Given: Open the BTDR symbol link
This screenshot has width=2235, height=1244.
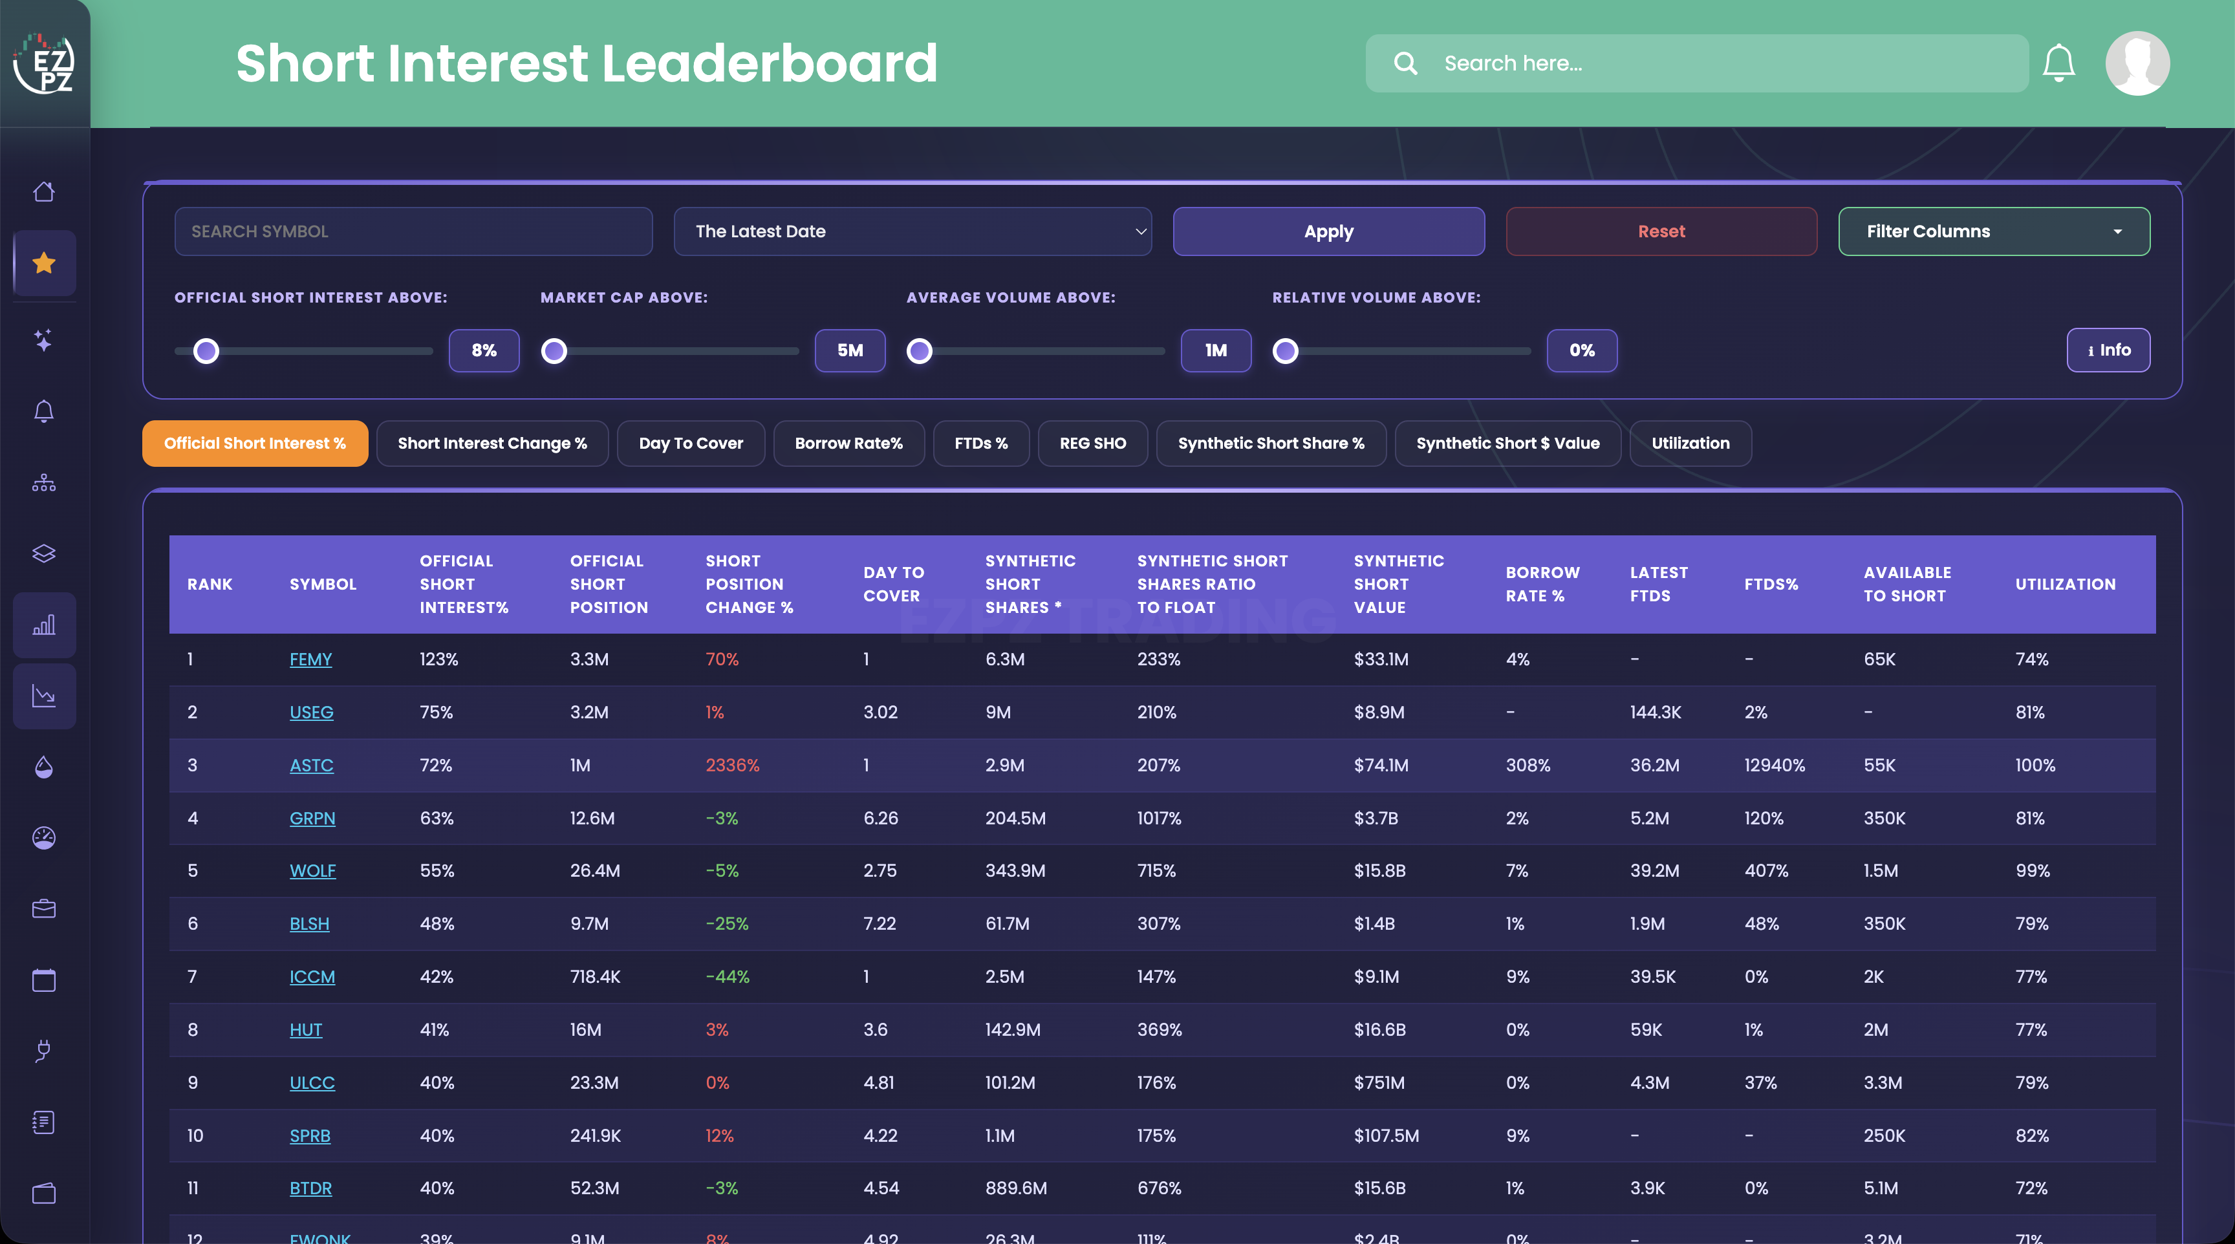Looking at the screenshot, I should (x=310, y=1188).
